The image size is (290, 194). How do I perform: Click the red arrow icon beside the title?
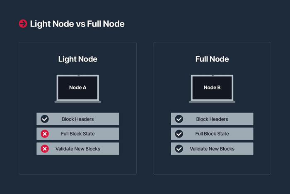pyautogui.click(x=23, y=24)
